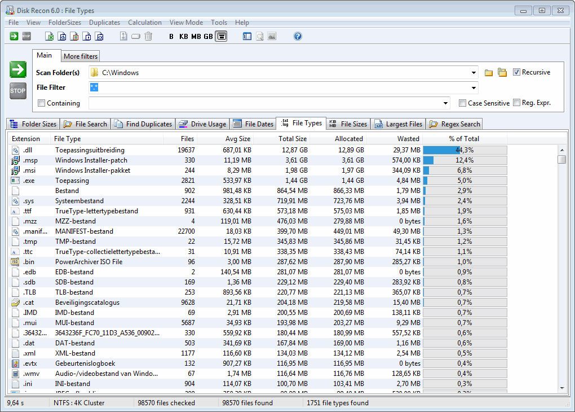Expand the Scan Folder(s) dropdown
575x412 pixels.
[x=474, y=73]
